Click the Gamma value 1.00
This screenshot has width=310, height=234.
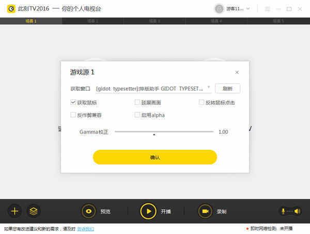pos(223,132)
